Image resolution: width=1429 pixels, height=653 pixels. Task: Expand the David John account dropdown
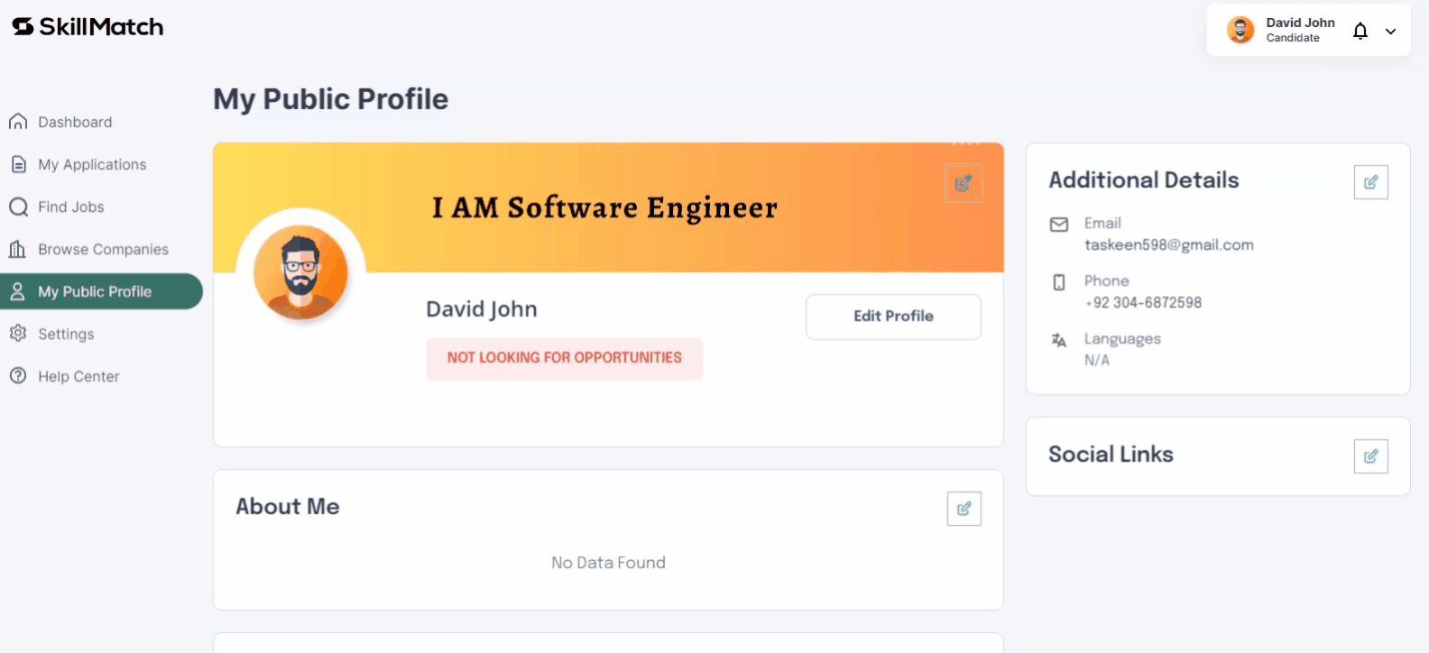pyautogui.click(x=1391, y=31)
